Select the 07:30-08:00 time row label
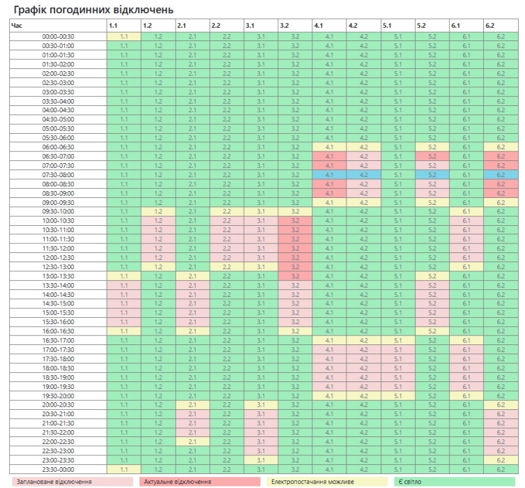The width and height of the screenshot is (525, 488). [x=59, y=175]
